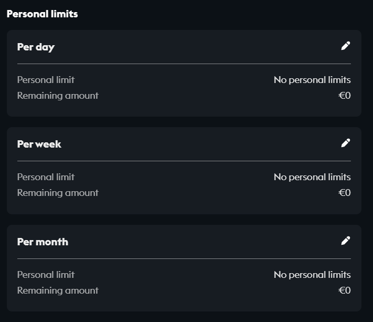Click Remaining amount label in Per week card

click(x=58, y=193)
